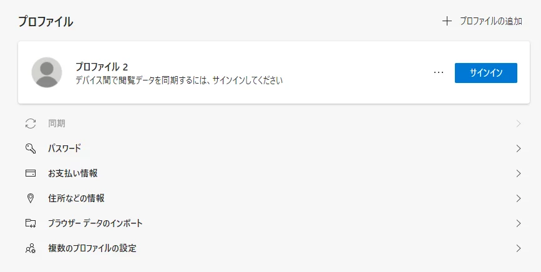
Task: Click the browser data import folder icon
Action: click(x=31, y=223)
